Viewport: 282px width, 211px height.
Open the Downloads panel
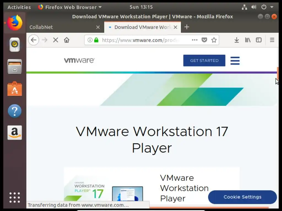(237, 40)
